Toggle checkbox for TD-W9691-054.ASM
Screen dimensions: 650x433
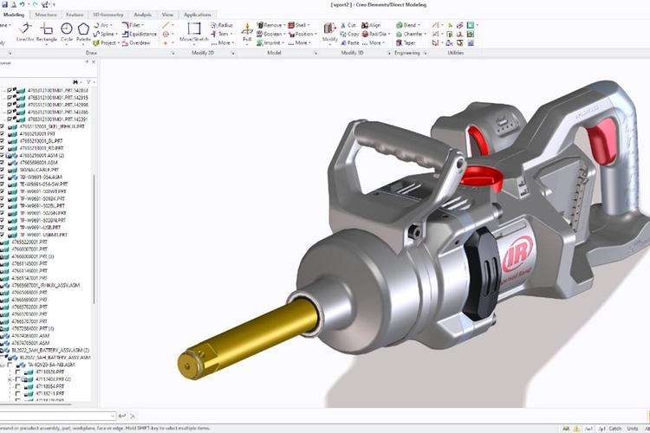[x=2, y=177]
